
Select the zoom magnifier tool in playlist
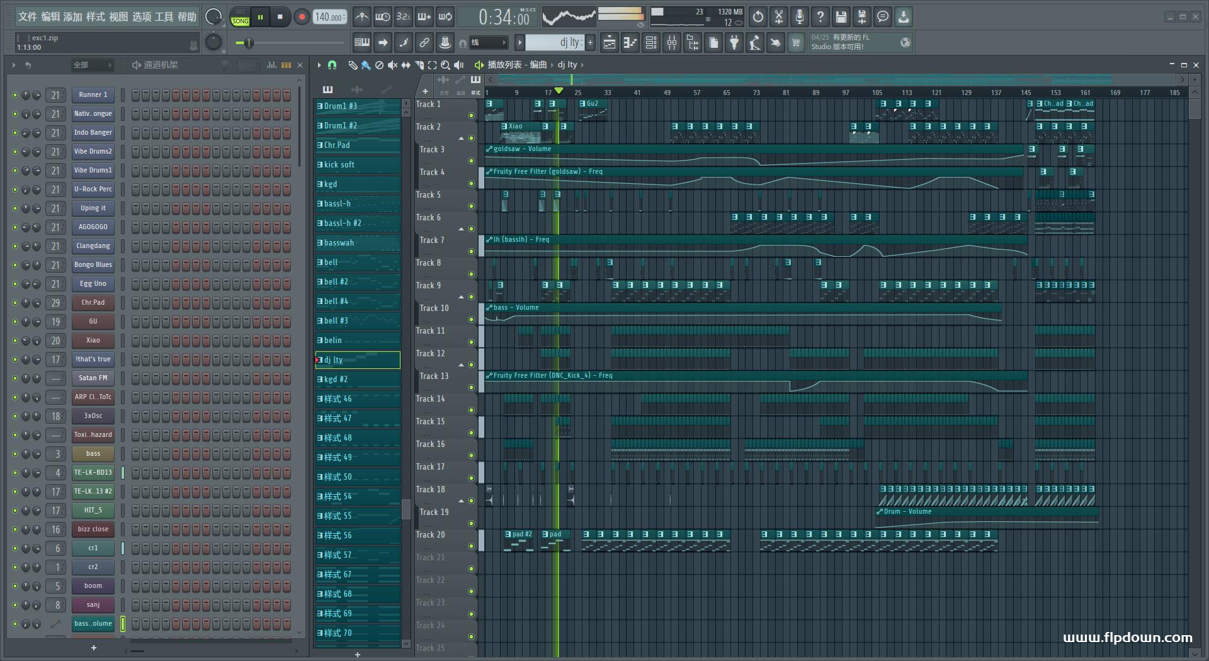pos(445,65)
